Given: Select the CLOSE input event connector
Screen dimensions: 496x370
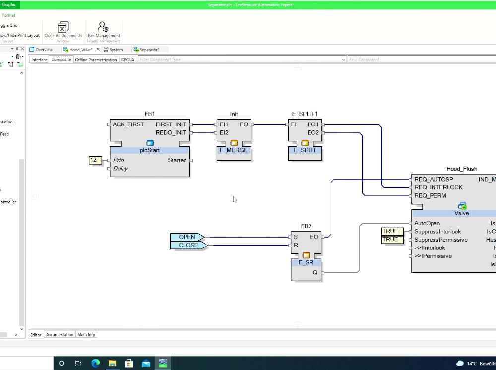Looking at the screenshot, I should (x=188, y=245).
